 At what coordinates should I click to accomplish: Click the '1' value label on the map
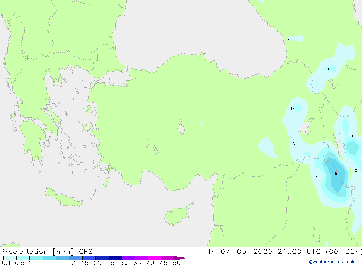pyautogui.click(x=328, y=69)
